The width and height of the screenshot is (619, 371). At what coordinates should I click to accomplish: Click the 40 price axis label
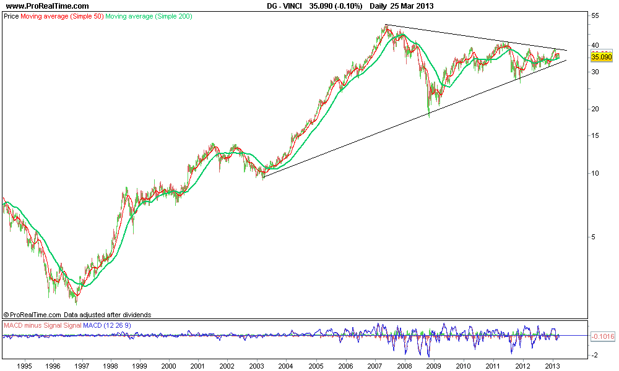(x=595, y=45)
